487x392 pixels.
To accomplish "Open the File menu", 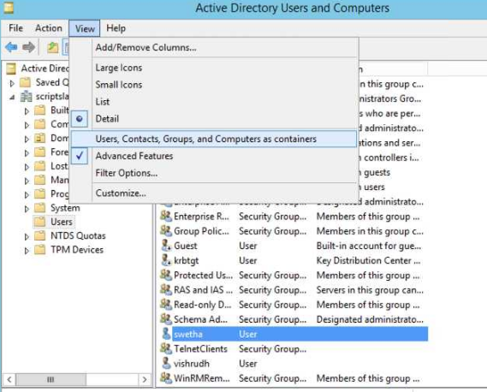I will (x=16, y=28).
